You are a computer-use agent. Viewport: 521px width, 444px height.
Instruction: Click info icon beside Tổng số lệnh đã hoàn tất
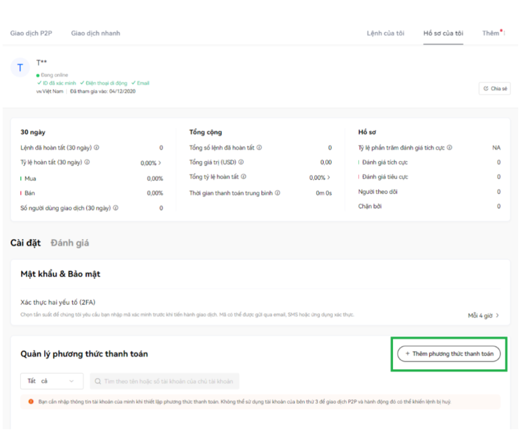point(259,148)
